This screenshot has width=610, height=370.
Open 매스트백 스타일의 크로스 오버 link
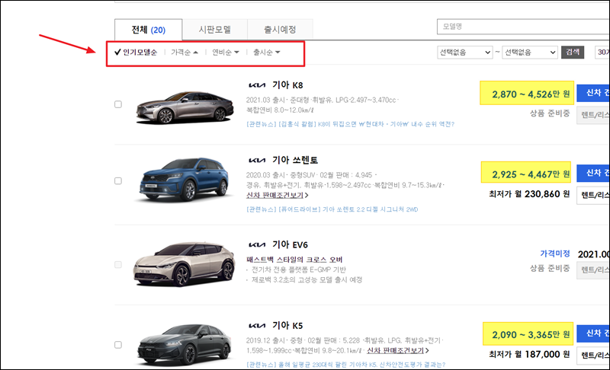click(294, 260)
